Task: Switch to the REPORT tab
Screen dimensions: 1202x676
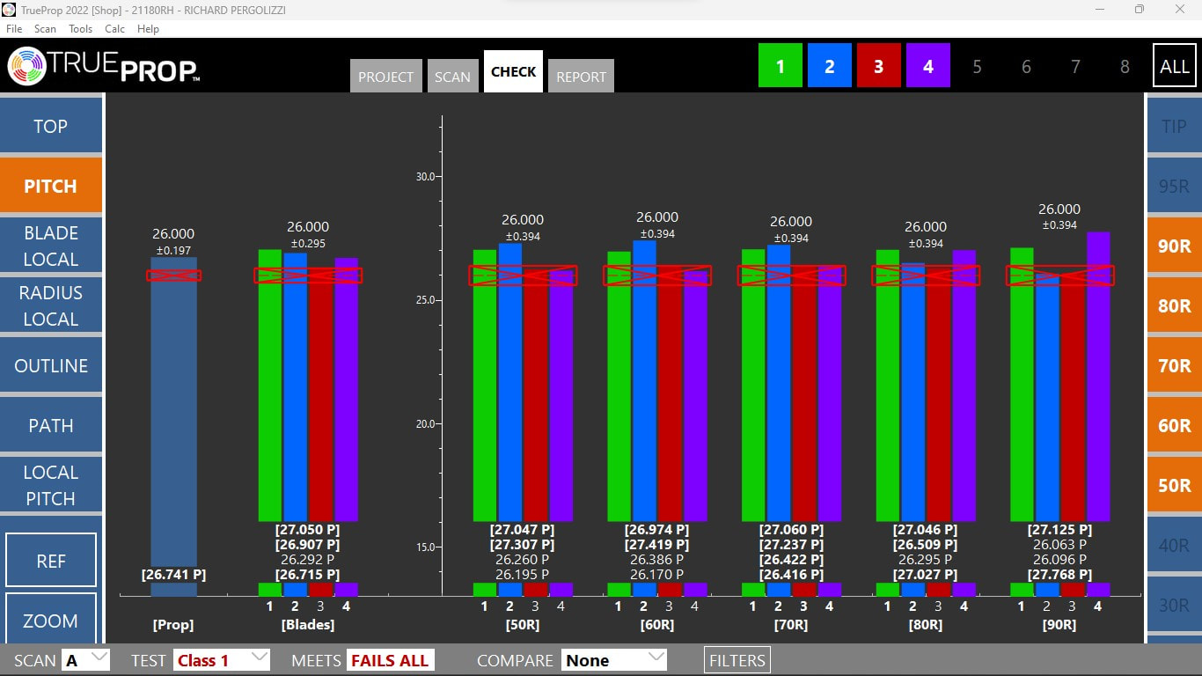Action: point(581,77)
